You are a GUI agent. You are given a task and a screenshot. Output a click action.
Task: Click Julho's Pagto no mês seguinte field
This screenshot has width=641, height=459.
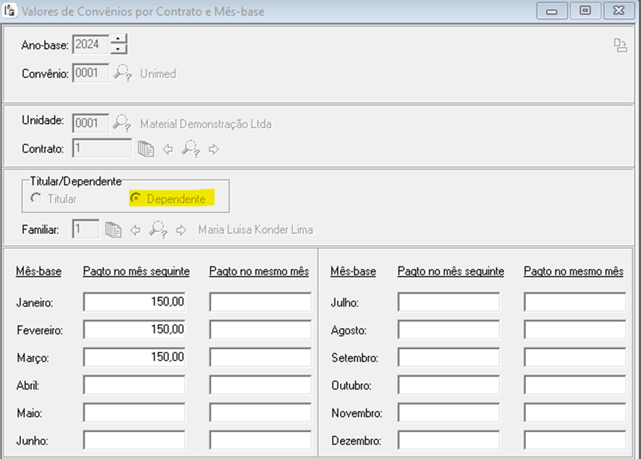click(449, 302)
